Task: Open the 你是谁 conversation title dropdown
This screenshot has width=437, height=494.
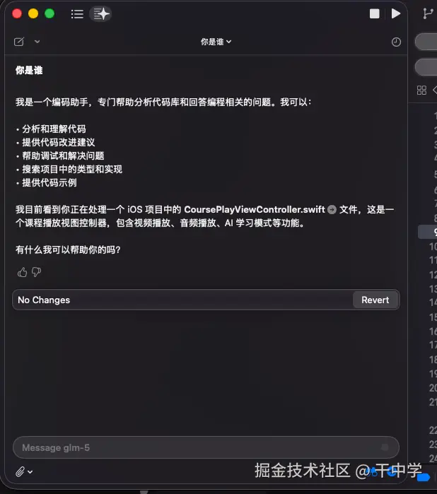Action: (216, 42)
